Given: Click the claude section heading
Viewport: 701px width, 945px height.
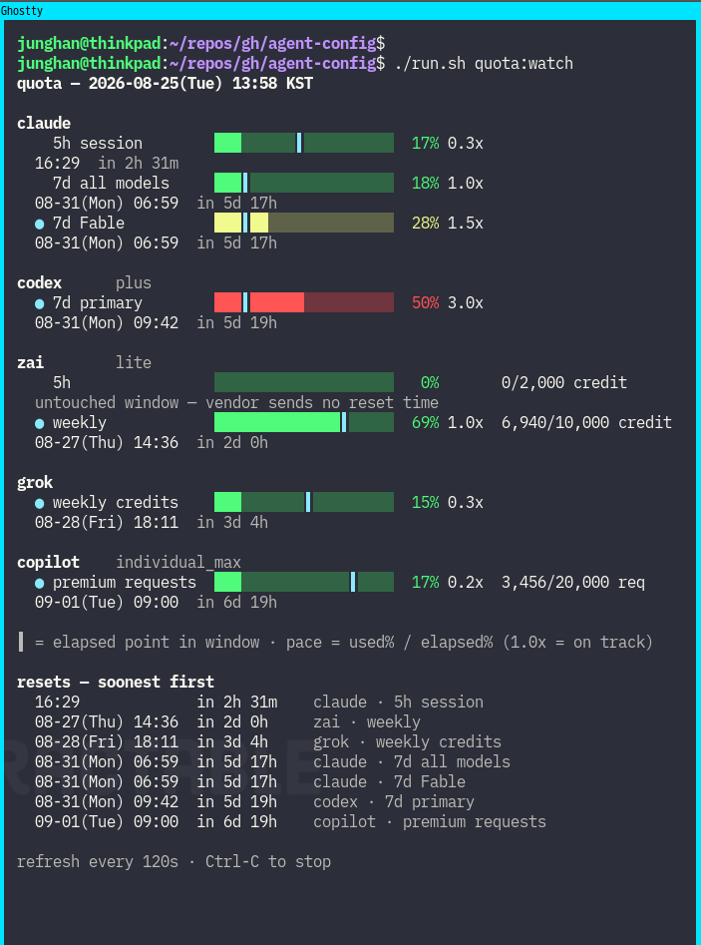Looking at the screenshot, I should [x=44, y=123].
